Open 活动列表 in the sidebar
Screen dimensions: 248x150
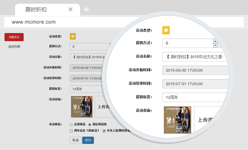14,46
